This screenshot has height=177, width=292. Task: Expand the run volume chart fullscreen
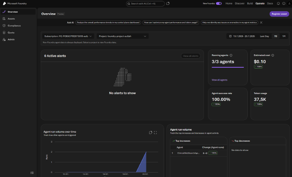[x=155, y=132]
